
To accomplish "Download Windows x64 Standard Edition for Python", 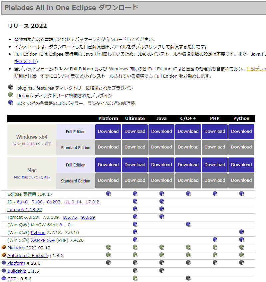I will click(x=241, y=147).
